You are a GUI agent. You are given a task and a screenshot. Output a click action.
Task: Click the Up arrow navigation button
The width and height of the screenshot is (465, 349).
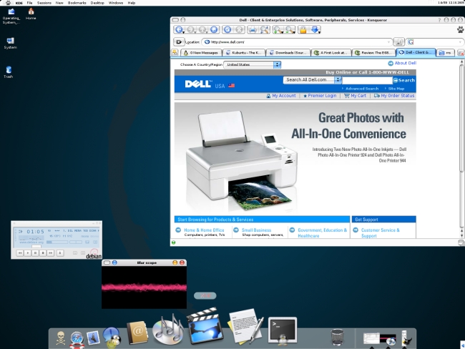(x=202, y=29)
